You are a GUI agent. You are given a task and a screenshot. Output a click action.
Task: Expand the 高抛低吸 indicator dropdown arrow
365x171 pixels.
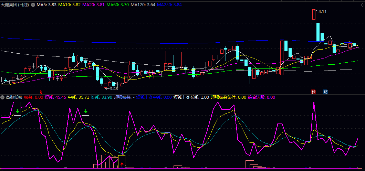2,97
